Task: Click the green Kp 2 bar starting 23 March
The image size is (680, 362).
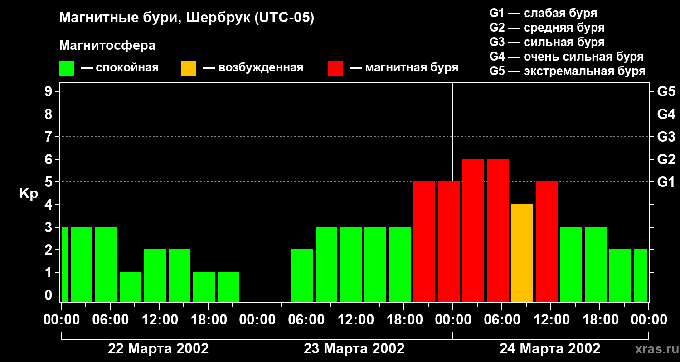Action: click(302, 276)
